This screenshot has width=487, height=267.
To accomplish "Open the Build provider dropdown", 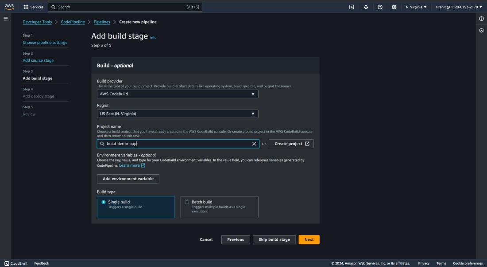I will pos(178,94).
